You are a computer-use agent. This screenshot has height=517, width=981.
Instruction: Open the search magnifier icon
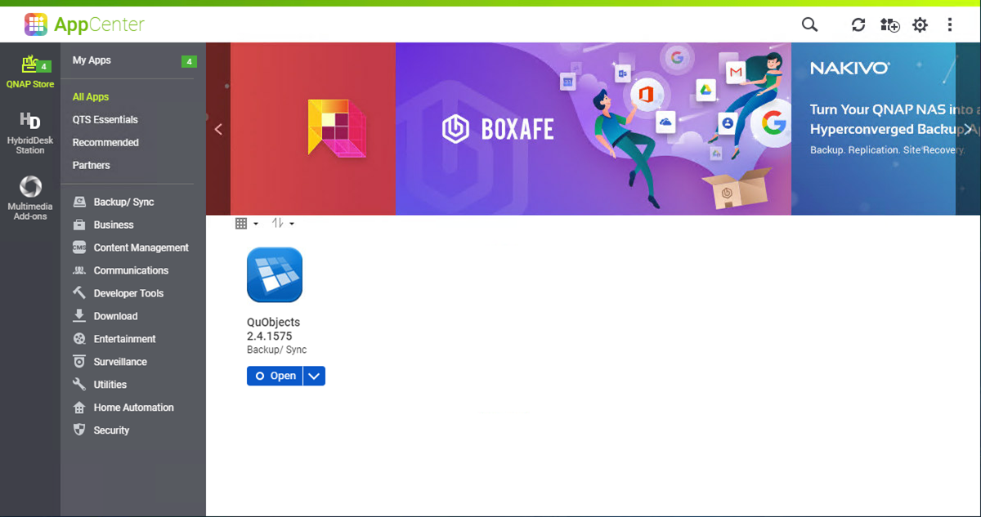click(809, 25)
